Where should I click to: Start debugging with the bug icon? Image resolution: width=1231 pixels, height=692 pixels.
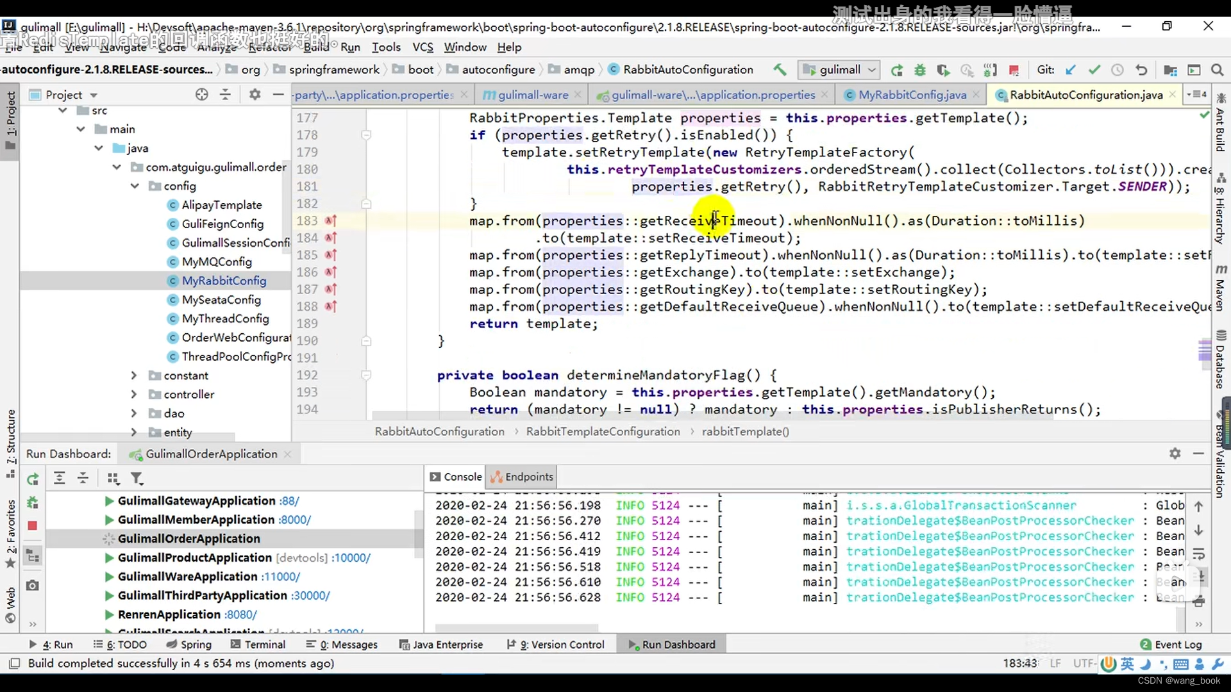920,70
